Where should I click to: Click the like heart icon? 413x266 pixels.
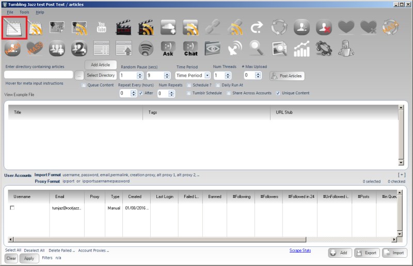pyautogui.click(x=346, y=27)
